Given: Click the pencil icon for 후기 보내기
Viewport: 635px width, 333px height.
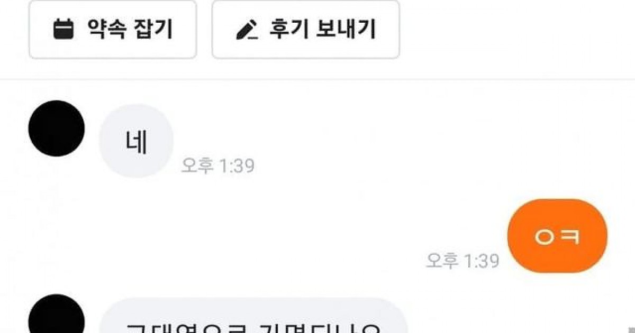Looking at the screenshot, I should [247, 31].
